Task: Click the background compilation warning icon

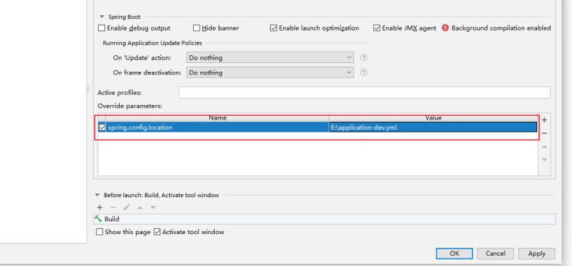Action: (445, 28)
